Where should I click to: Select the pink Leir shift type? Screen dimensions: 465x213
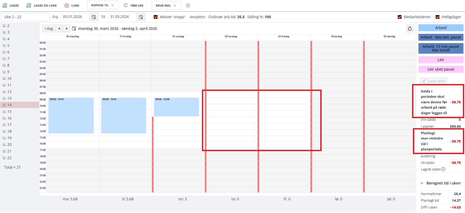point(441,60)
